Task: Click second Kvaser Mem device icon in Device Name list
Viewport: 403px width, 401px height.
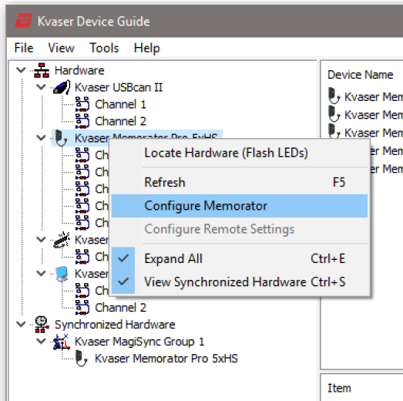Action: click(x=334, y=114)
